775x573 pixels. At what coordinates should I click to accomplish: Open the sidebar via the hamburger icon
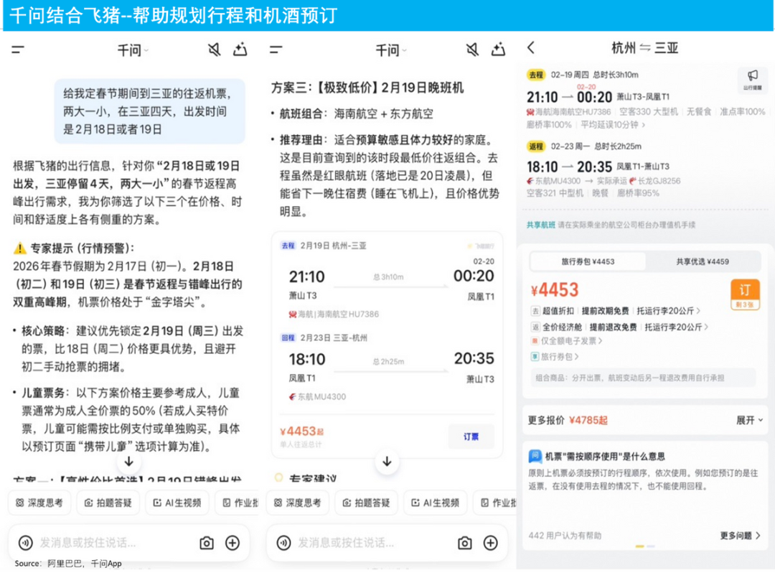click(x=18, y=50)
